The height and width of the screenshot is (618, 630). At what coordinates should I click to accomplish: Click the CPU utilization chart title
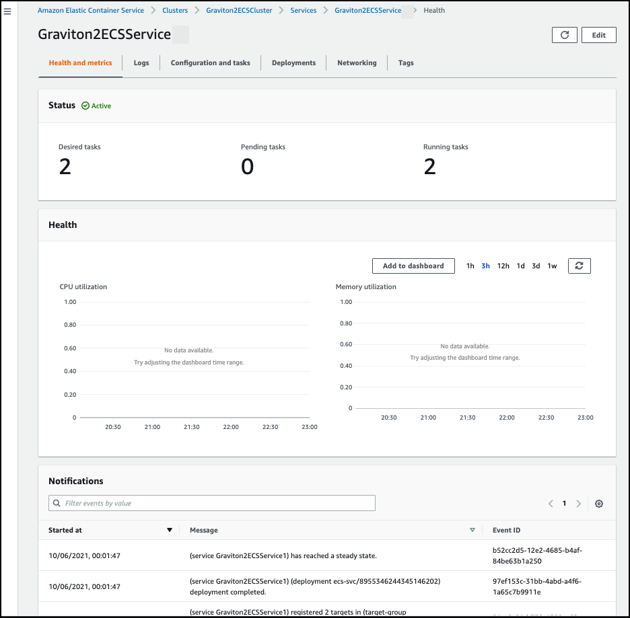point(83,286)
